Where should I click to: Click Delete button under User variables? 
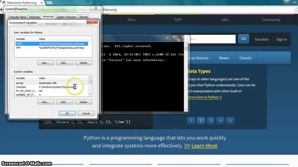coord(83,63)
